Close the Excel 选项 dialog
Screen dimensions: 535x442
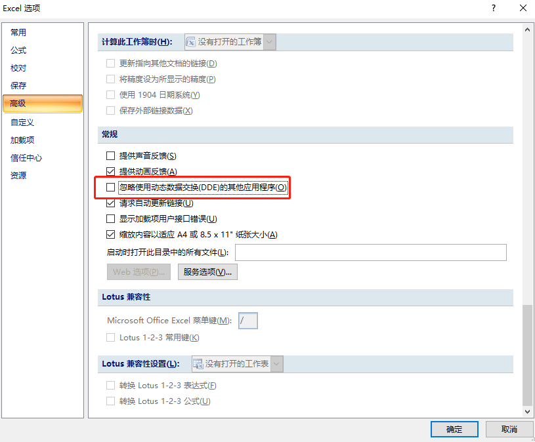click(x=523, y=8)
